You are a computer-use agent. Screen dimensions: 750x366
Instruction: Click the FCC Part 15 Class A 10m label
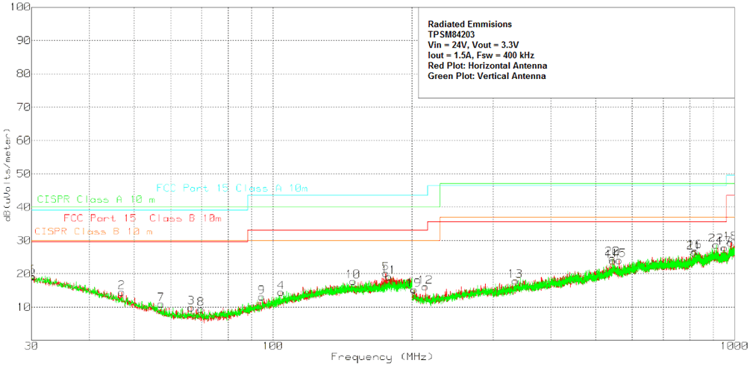(231, 188)
